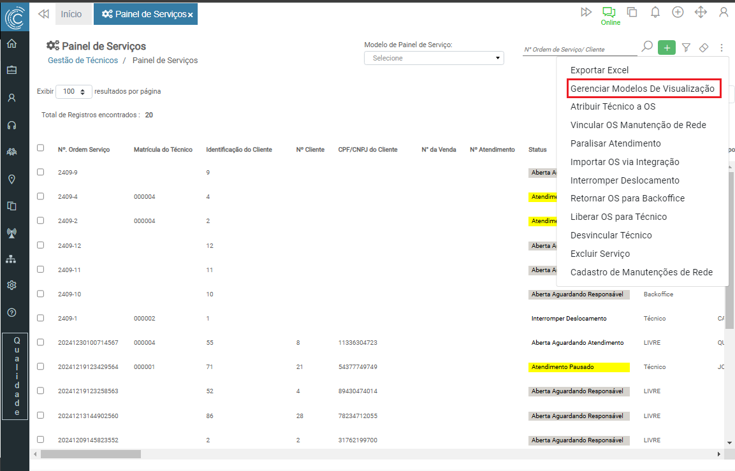
Task: Click the green add new button
Action: 667,48
